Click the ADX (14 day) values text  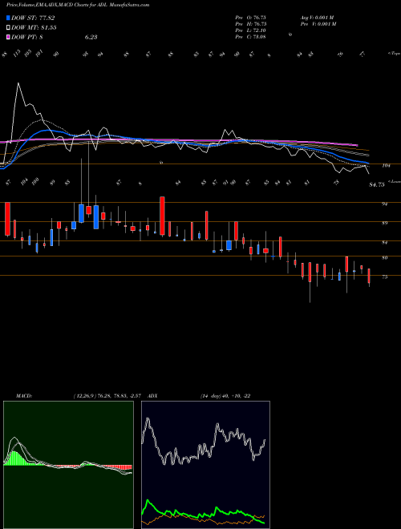click(x=225, y=396)
